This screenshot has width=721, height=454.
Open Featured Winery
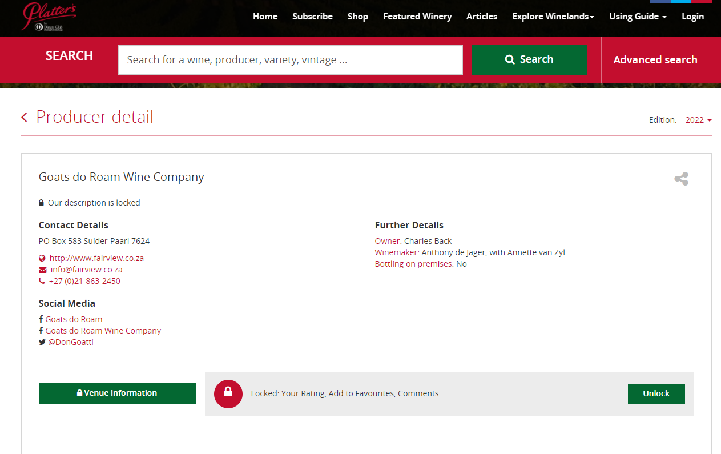[417, 17]
